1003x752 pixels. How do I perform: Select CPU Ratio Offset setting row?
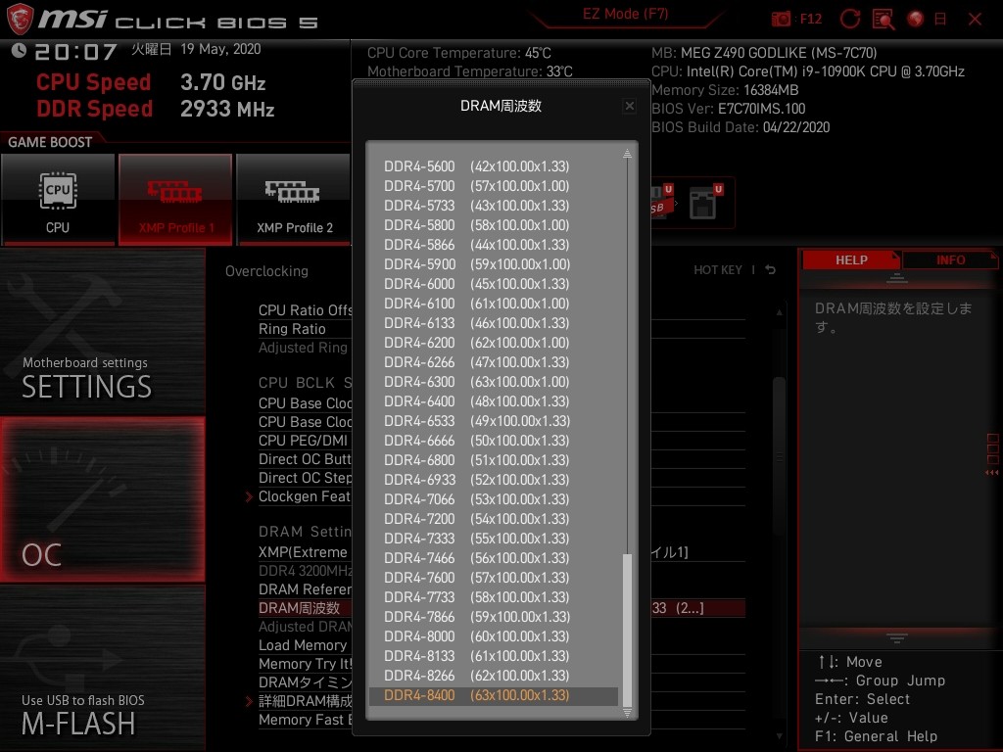305,310
